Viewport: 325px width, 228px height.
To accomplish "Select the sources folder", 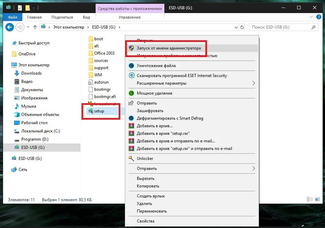I will (x=101, y=61).
